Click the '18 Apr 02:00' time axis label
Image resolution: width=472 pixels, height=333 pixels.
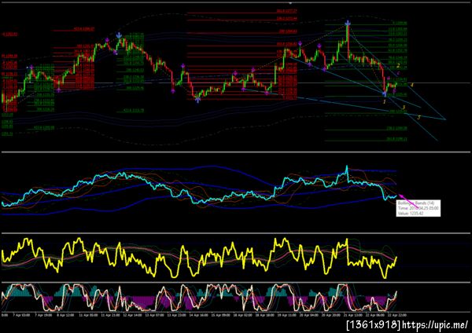(242, 315)
